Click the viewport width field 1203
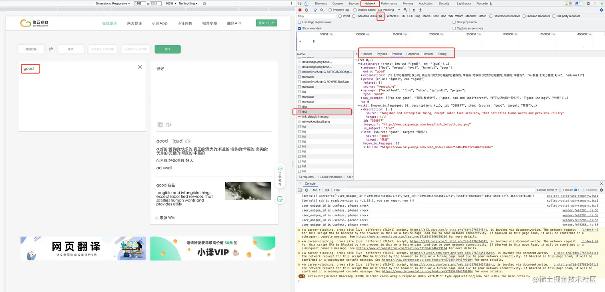This screenshot has width=605, height=292. [140, 4]
